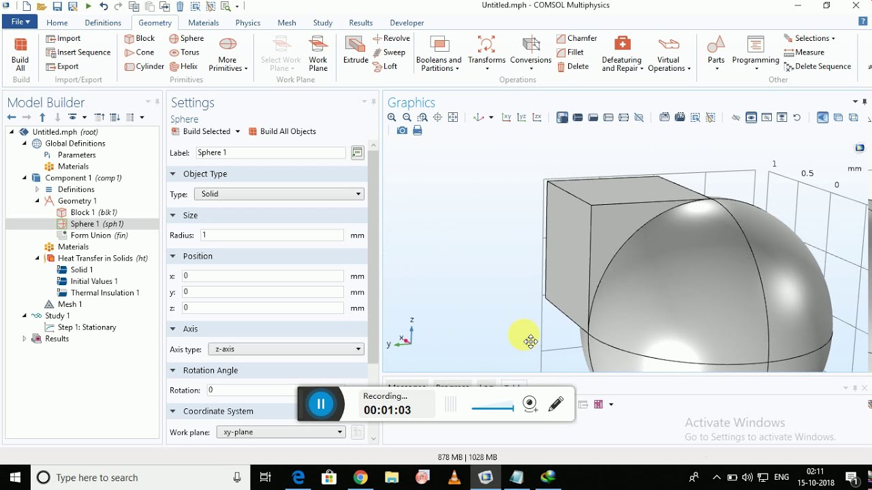Click Export in the ribbon
The width and height of the screenshot is (872, 490).
pyautogui.click(x=63, y=67)
